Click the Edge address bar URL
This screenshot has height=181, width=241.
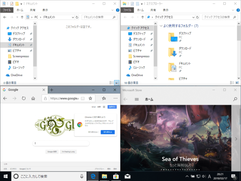coord(64,98)
